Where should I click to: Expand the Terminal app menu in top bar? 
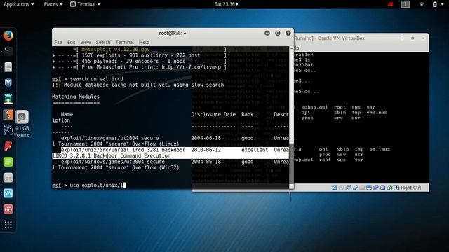(86, 4)
